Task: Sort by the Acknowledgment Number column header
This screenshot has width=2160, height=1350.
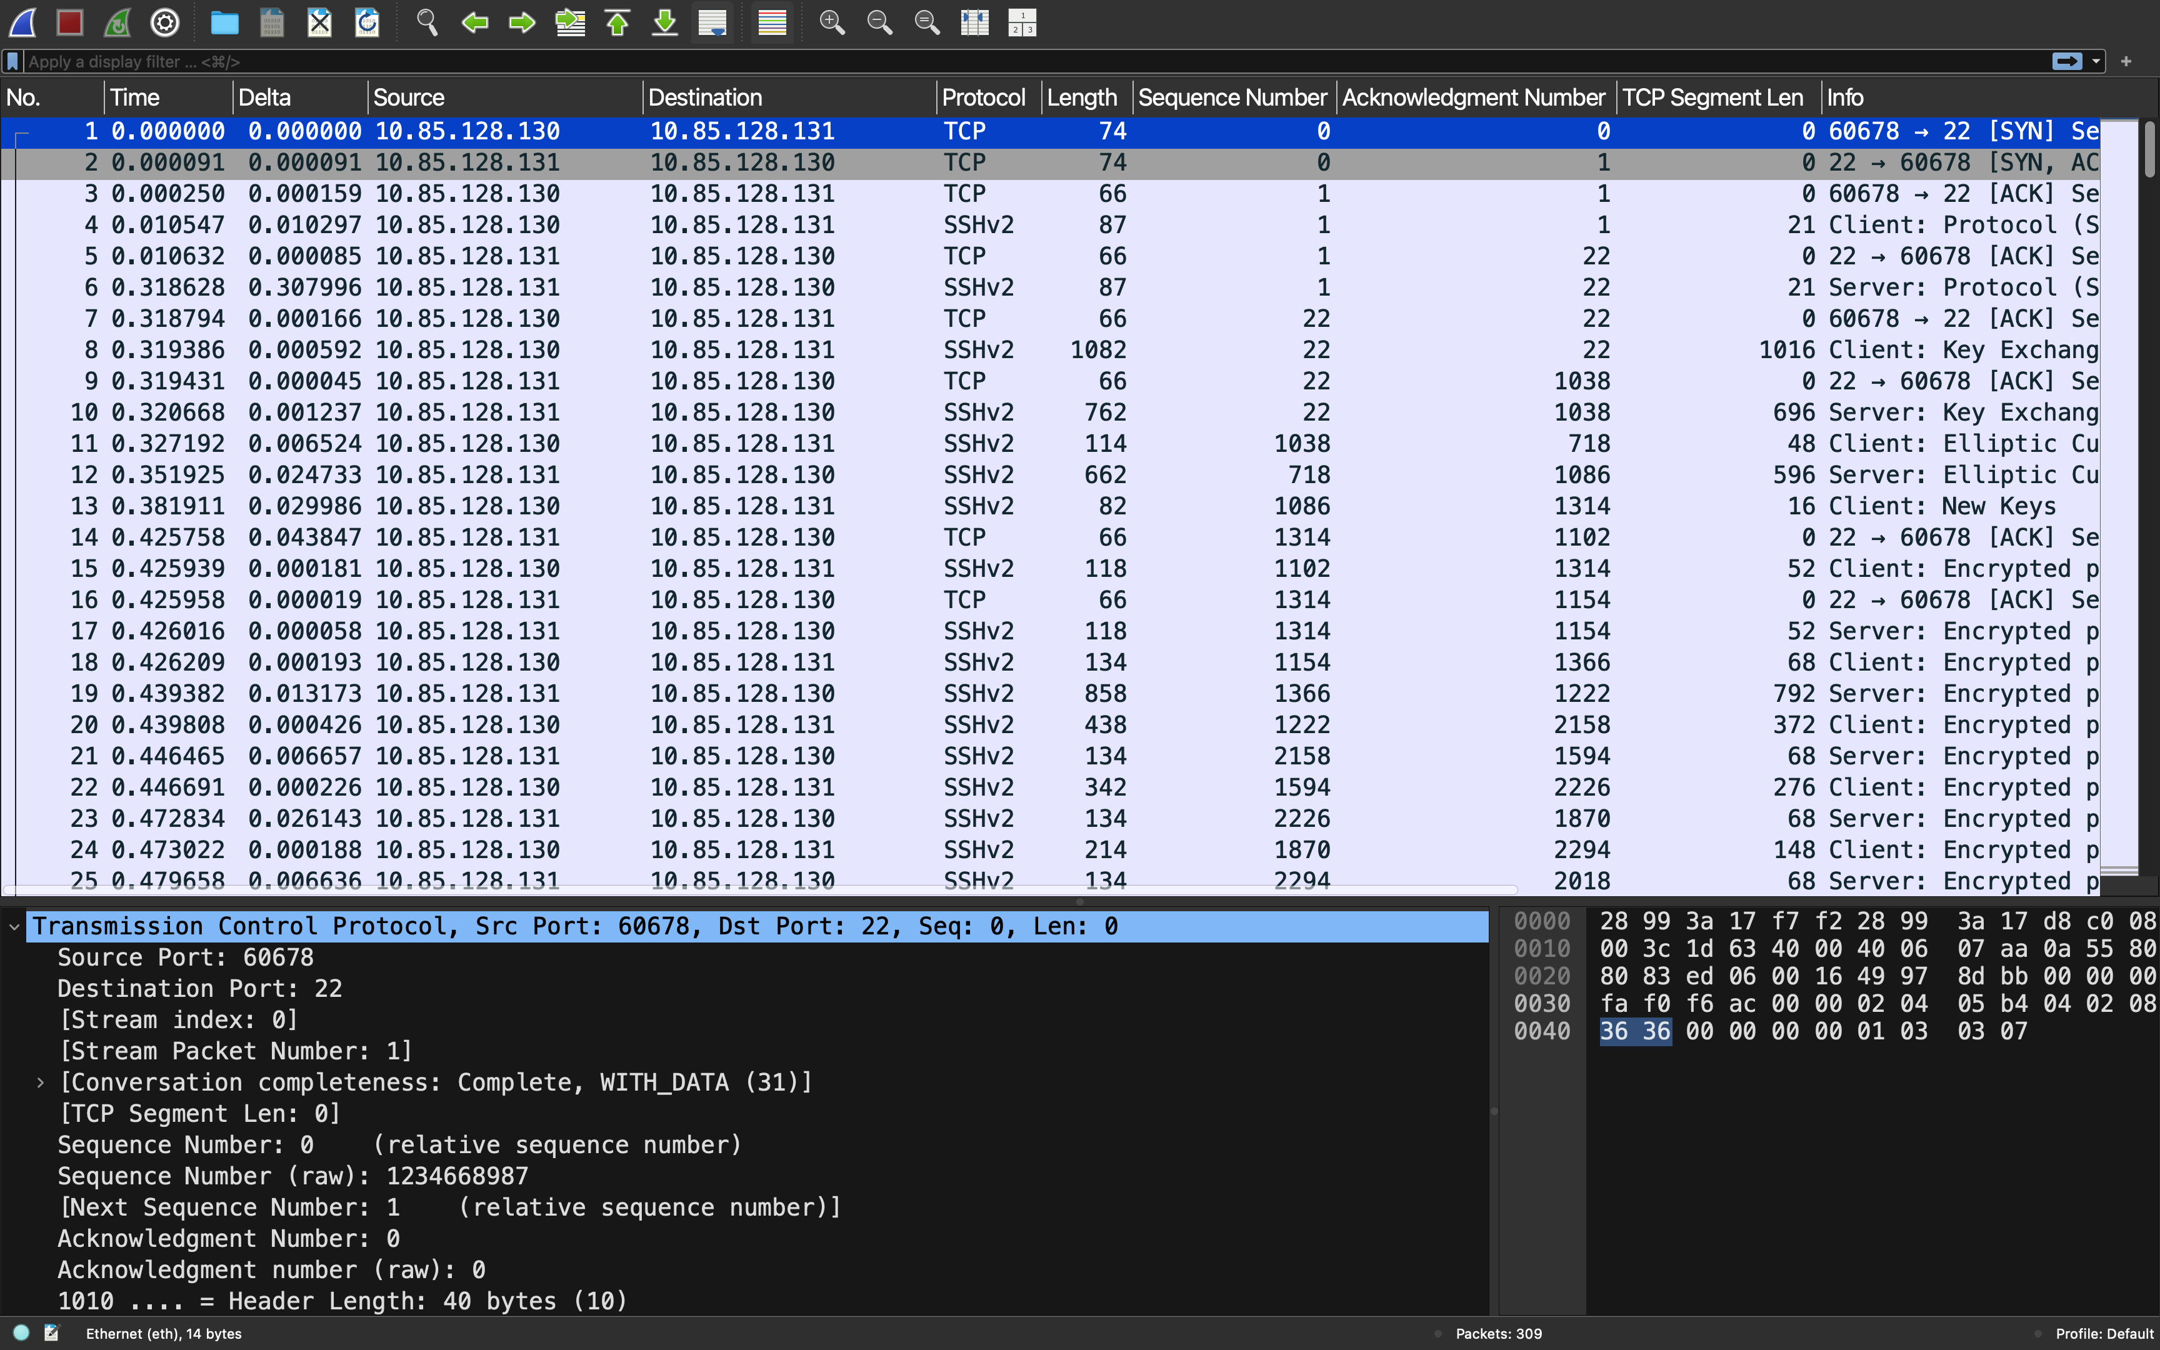Action: coord(1476,97)
